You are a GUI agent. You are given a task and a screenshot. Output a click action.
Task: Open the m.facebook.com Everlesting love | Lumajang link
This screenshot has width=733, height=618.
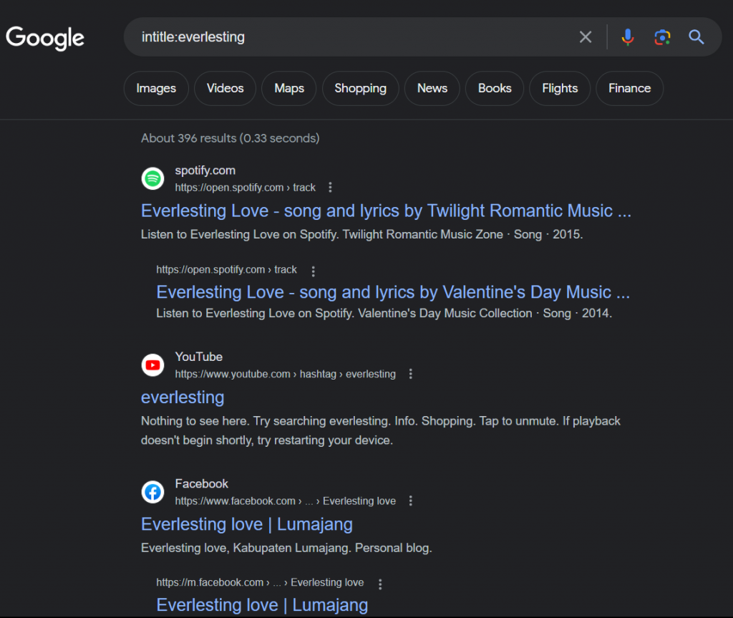pyautogui.click(x=262, y=605)
